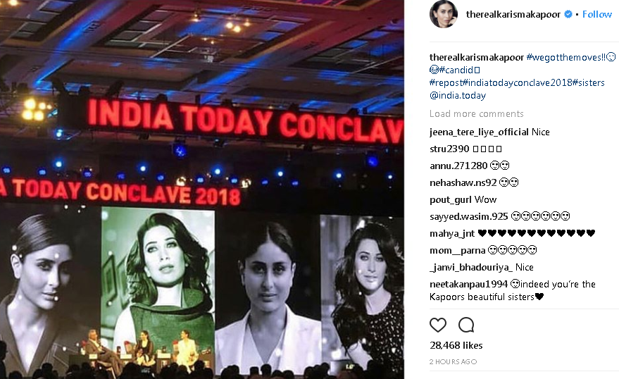This screenshot has height=379, width=619.
Task: Open the #sisters hashtag
Action: tap(589, 82)
